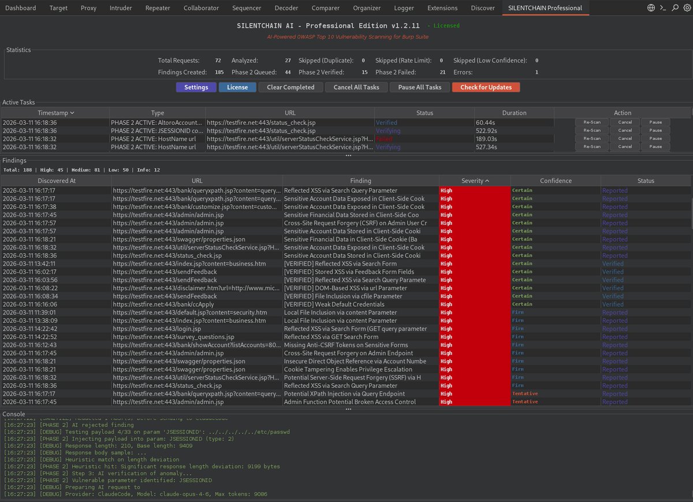Viewport: 693px width, 502px height.
Task: Open the Logger tab
Action: (404, 8)
